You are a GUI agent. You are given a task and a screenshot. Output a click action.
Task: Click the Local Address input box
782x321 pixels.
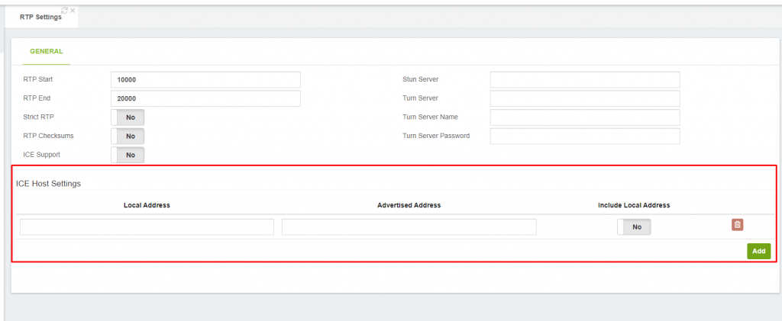click(147, 227)
